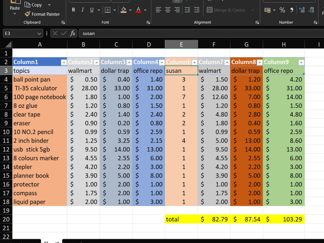Open fill colour dropdown arrow
Image resolution: width=324 pixels, height=243 pixels.
click(130, 10)
